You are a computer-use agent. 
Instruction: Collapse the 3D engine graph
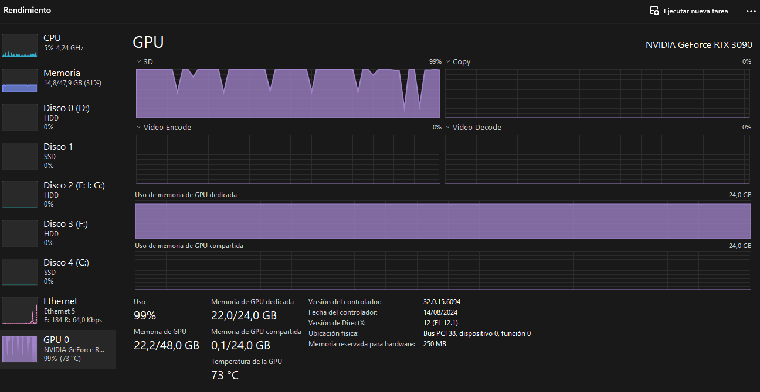tap(139, 61)
